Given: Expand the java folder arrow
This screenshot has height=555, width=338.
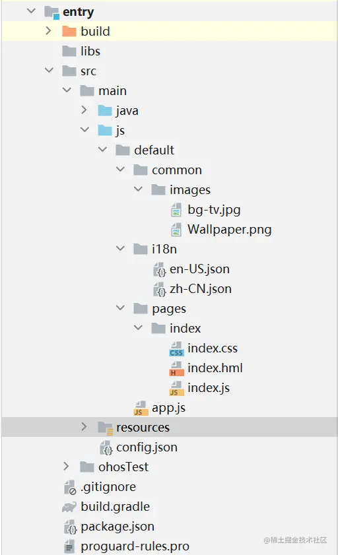Looking at the screenshot, I should (x=84, y=110).
